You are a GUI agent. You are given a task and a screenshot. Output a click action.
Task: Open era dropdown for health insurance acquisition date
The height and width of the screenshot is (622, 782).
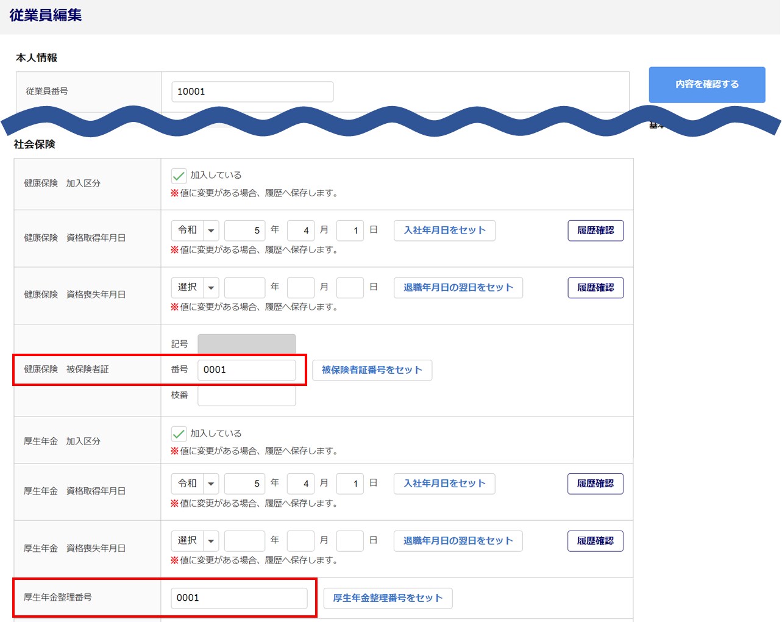195,231
